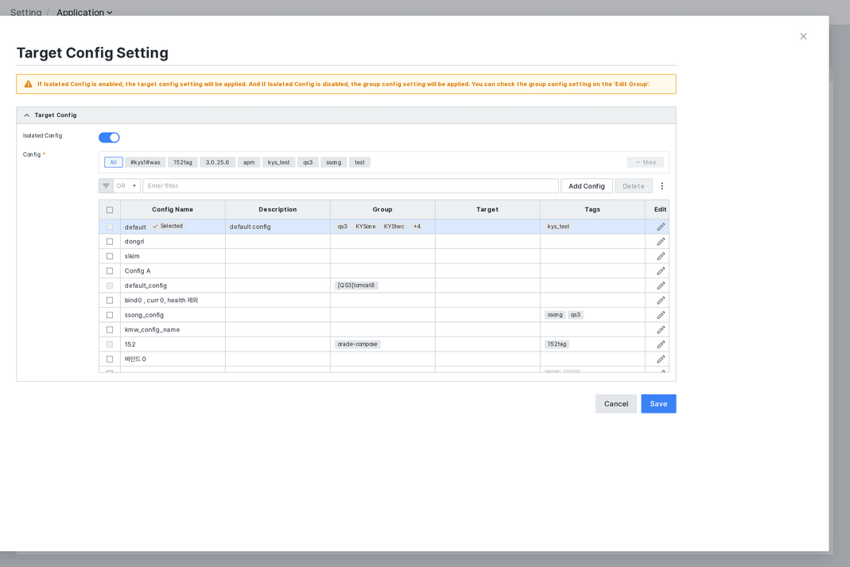
Task: Edit the default config row
Action: [660, 227]
